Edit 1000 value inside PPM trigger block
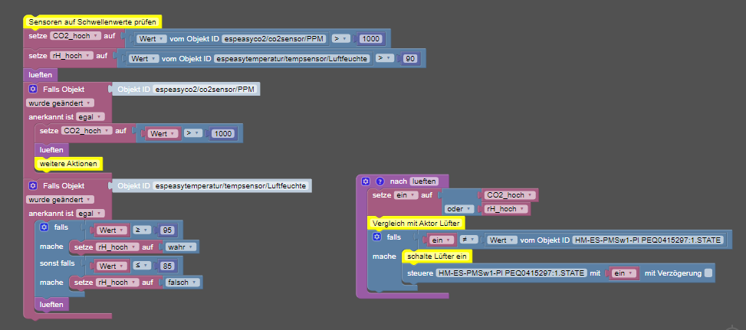This screenshot has width=746, height=330. (x=222, y=134)
